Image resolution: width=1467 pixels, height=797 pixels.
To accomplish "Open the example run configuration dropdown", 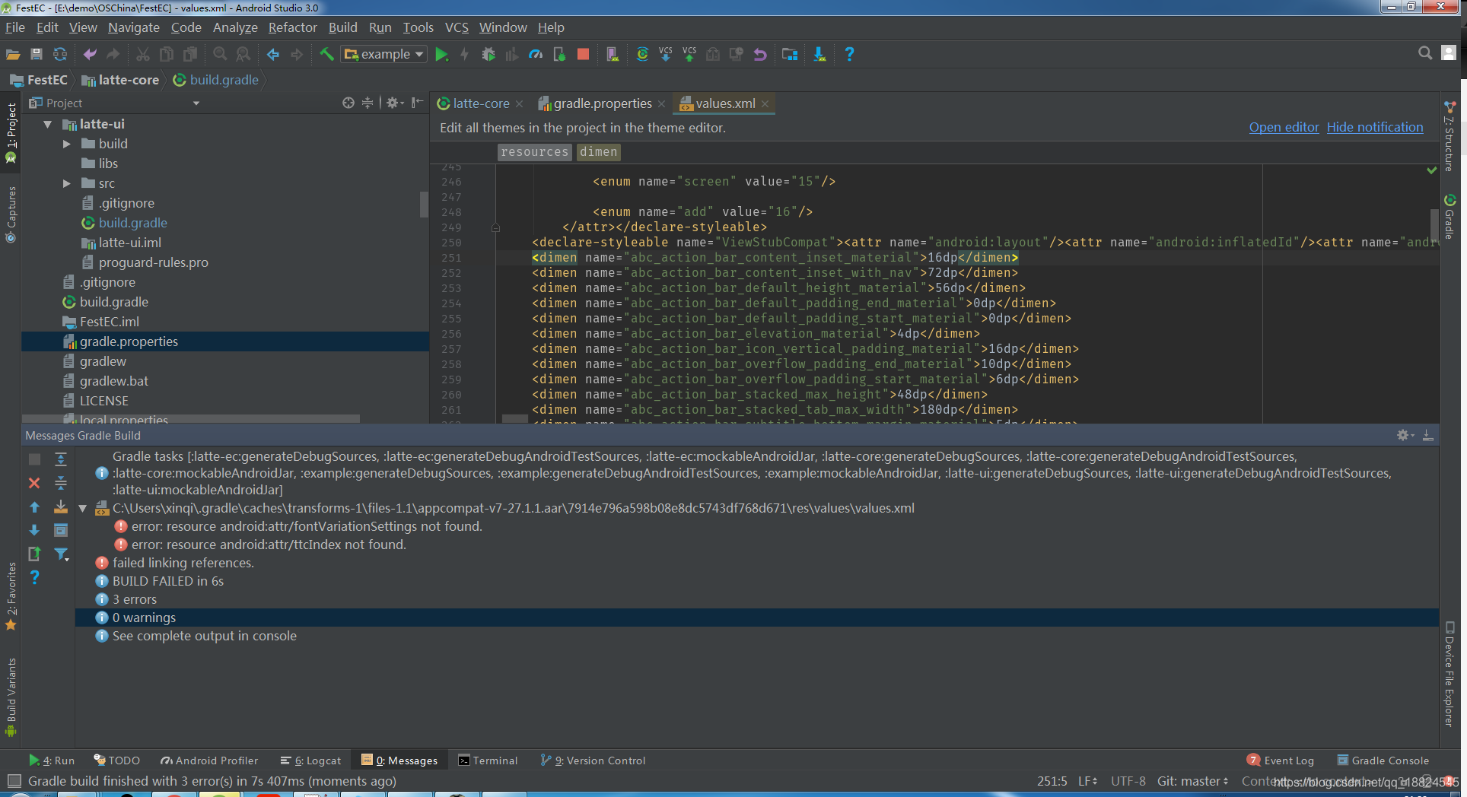I will pos(383,54).
